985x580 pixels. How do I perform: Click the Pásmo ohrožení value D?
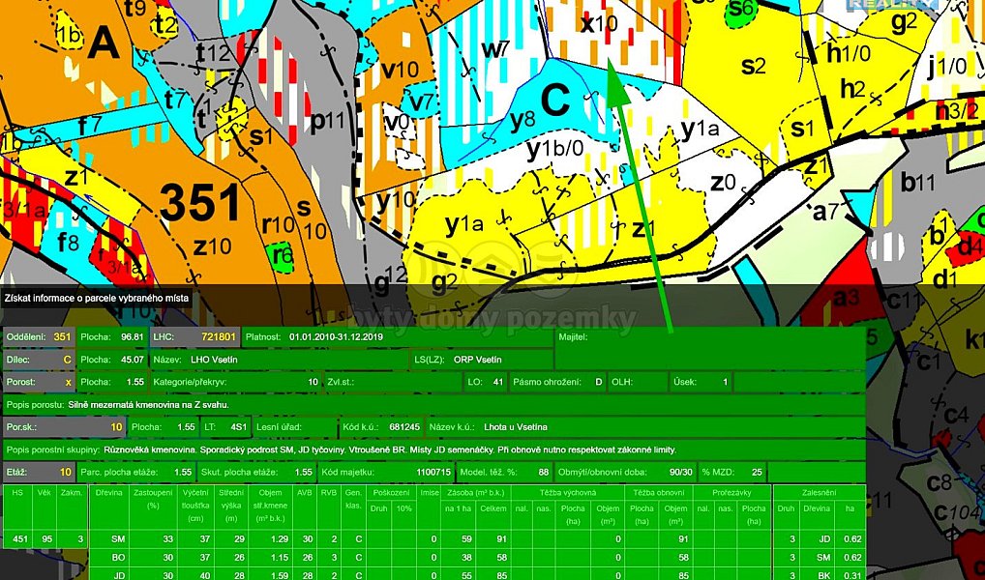(599, 382)
